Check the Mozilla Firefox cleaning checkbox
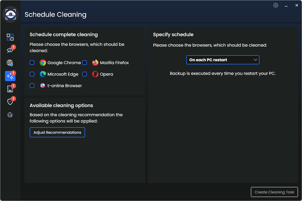Screen dimensions: 302x201 [85, 63]
